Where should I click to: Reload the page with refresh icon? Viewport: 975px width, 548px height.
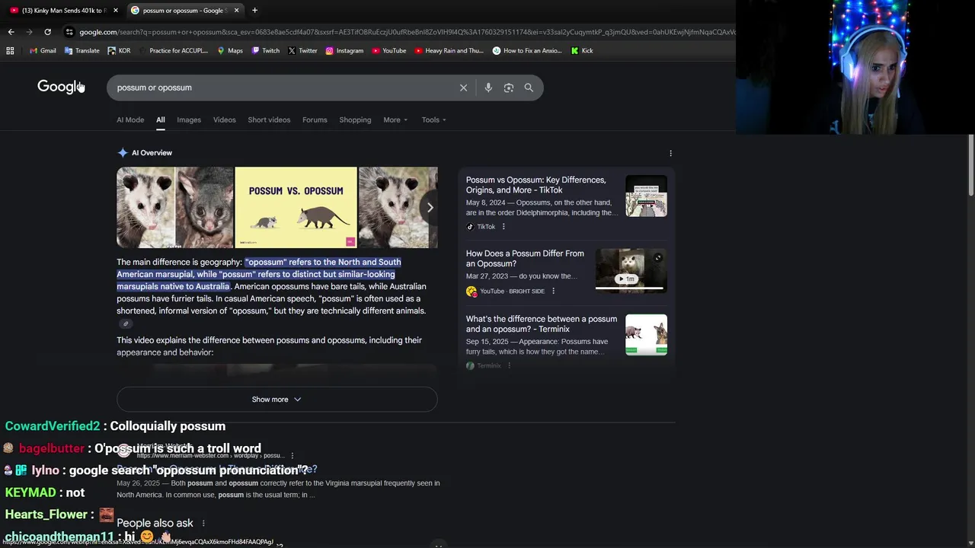pyautogui.click(x=47, y=32)
